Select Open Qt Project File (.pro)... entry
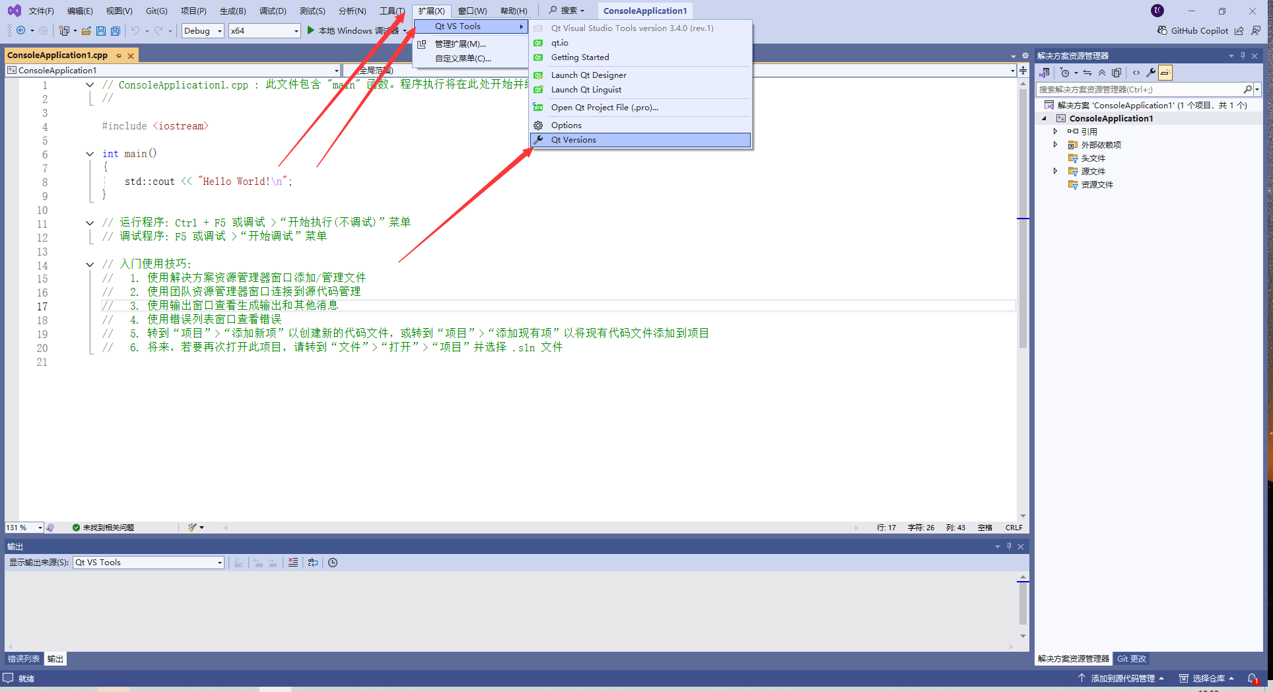This screenshot has width=1273, height=692. 640,108
